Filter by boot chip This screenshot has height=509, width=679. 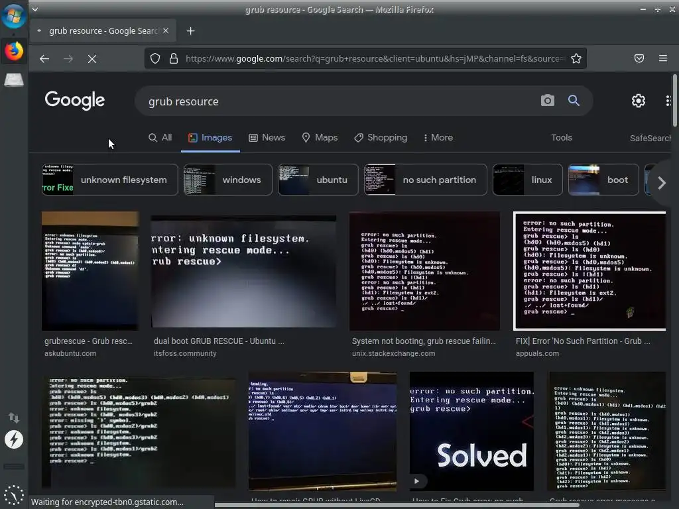603,180
